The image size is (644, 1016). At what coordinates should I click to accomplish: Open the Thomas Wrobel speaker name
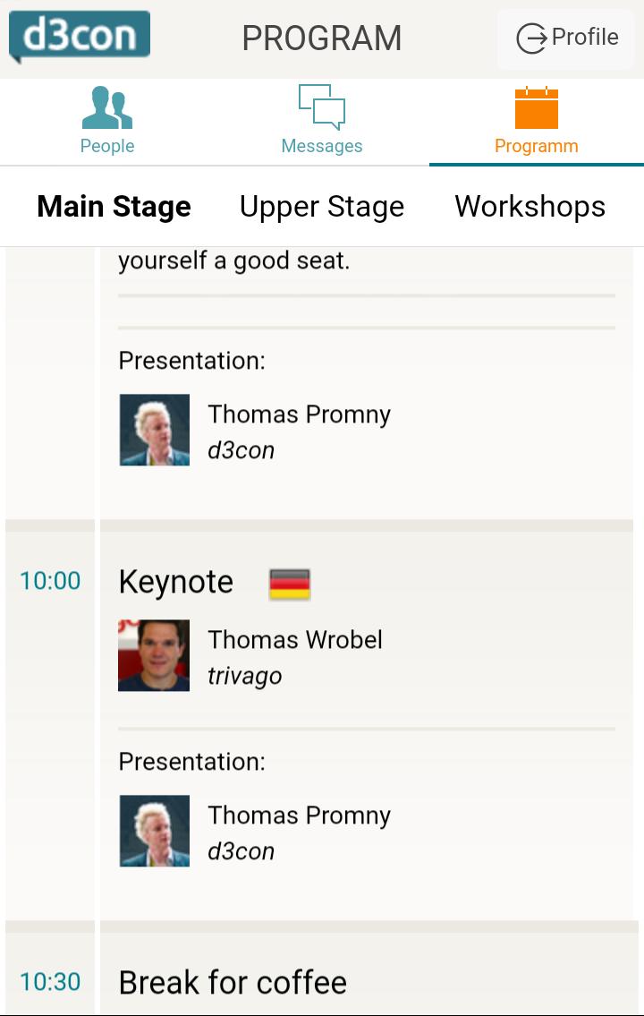tap(295, 640)
